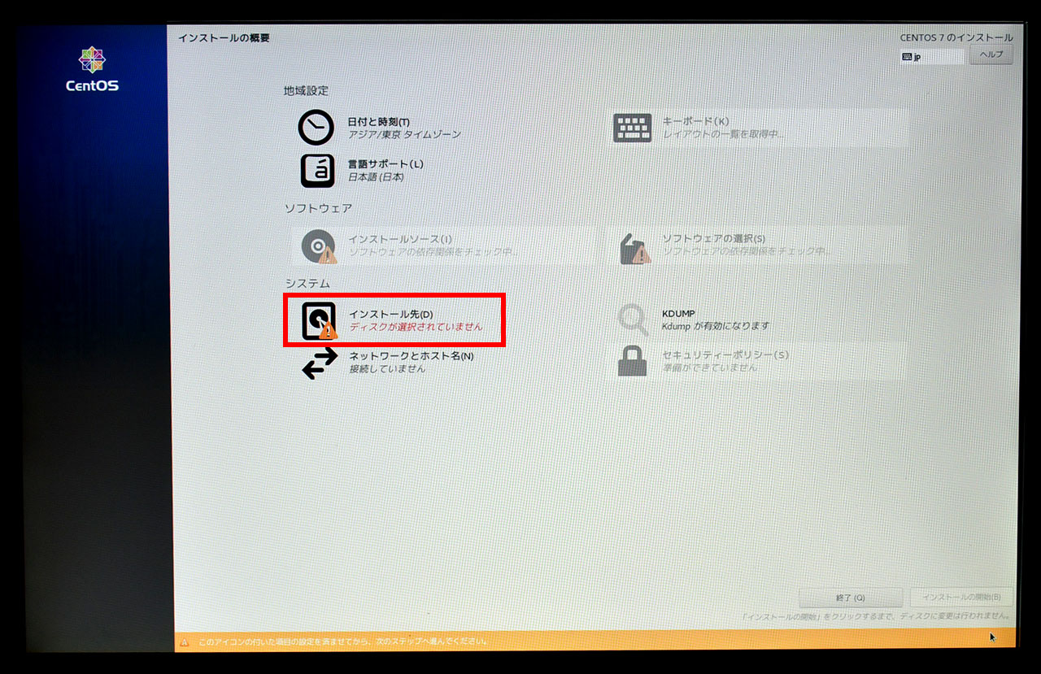1041x674 pixels.
Task: Open インストールソース(I) settings
Action: [x=399, y=240]
